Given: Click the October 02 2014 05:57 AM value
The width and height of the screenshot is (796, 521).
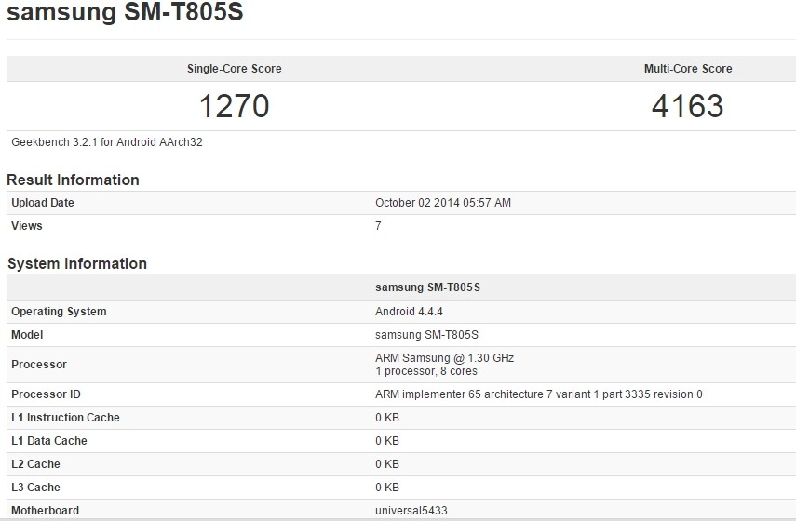Looking at the screenshot, I should tap(442, 203).
